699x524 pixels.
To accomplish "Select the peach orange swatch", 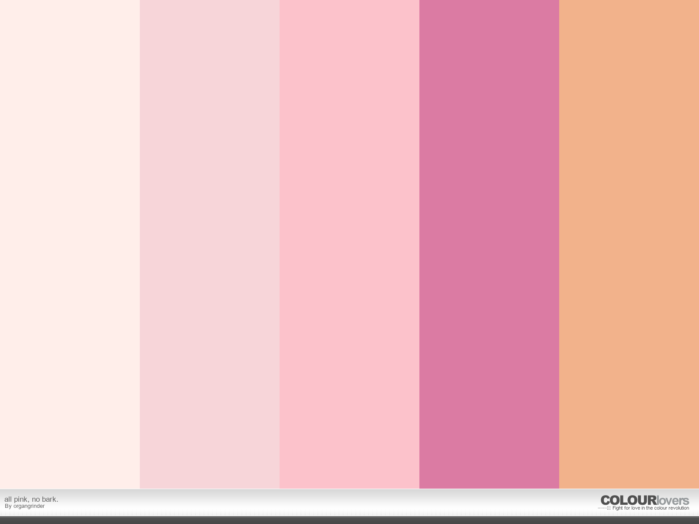I will [629, 245].
